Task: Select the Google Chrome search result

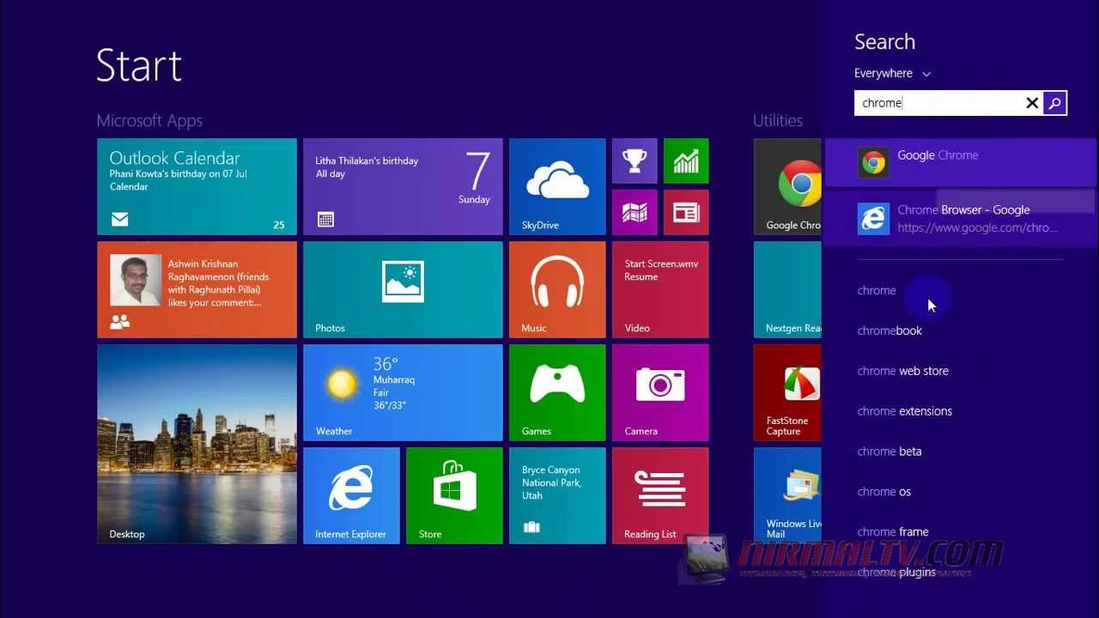Action: coord(961,162)
